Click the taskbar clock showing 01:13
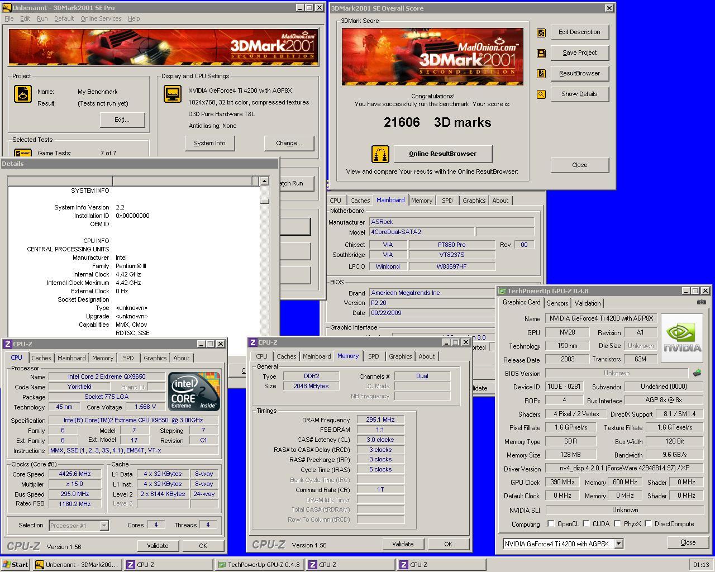This screenshot has width=715, height=572. (701, 565)
